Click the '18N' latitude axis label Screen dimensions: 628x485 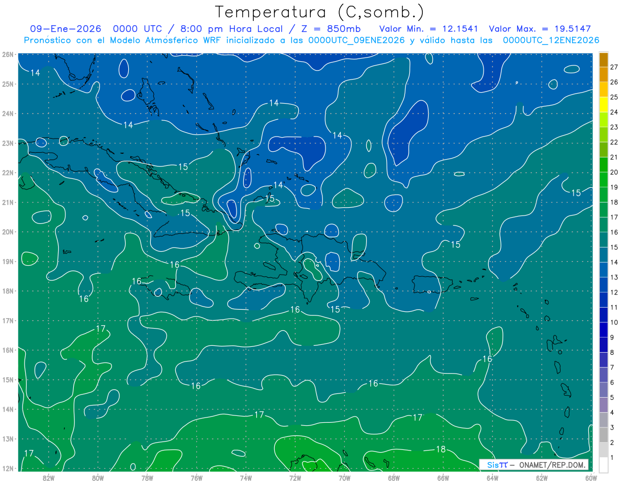tap(7, 291)
